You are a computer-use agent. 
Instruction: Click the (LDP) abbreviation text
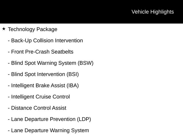pos(84,119)
